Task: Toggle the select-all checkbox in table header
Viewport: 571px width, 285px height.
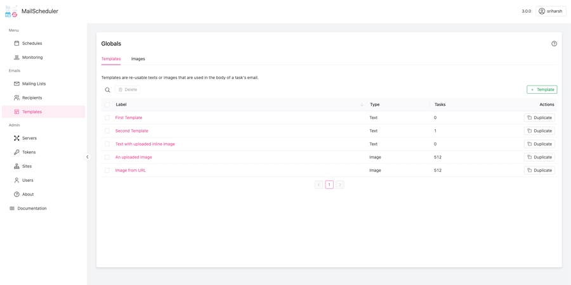Action: [107, 104]
